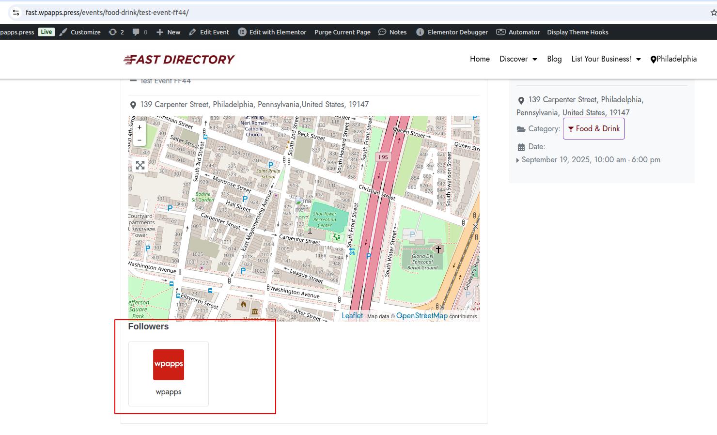
Task: Zoom in on the map
Action: [140, 127]
